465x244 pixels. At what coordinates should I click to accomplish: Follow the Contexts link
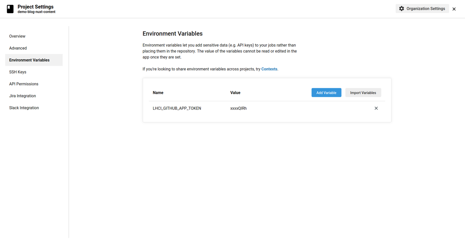(x=269, y=69)
